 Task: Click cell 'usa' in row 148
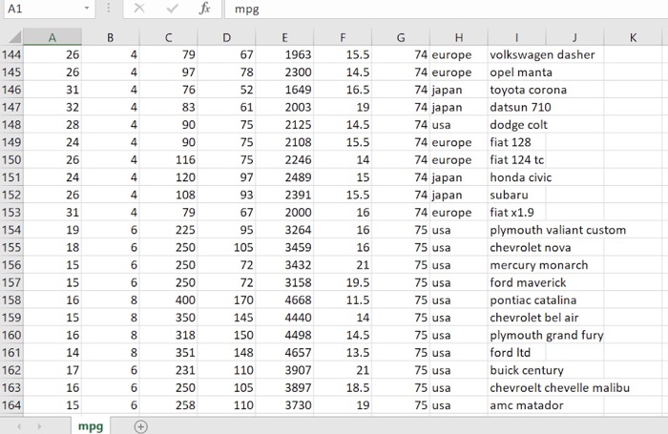(459, 124)
